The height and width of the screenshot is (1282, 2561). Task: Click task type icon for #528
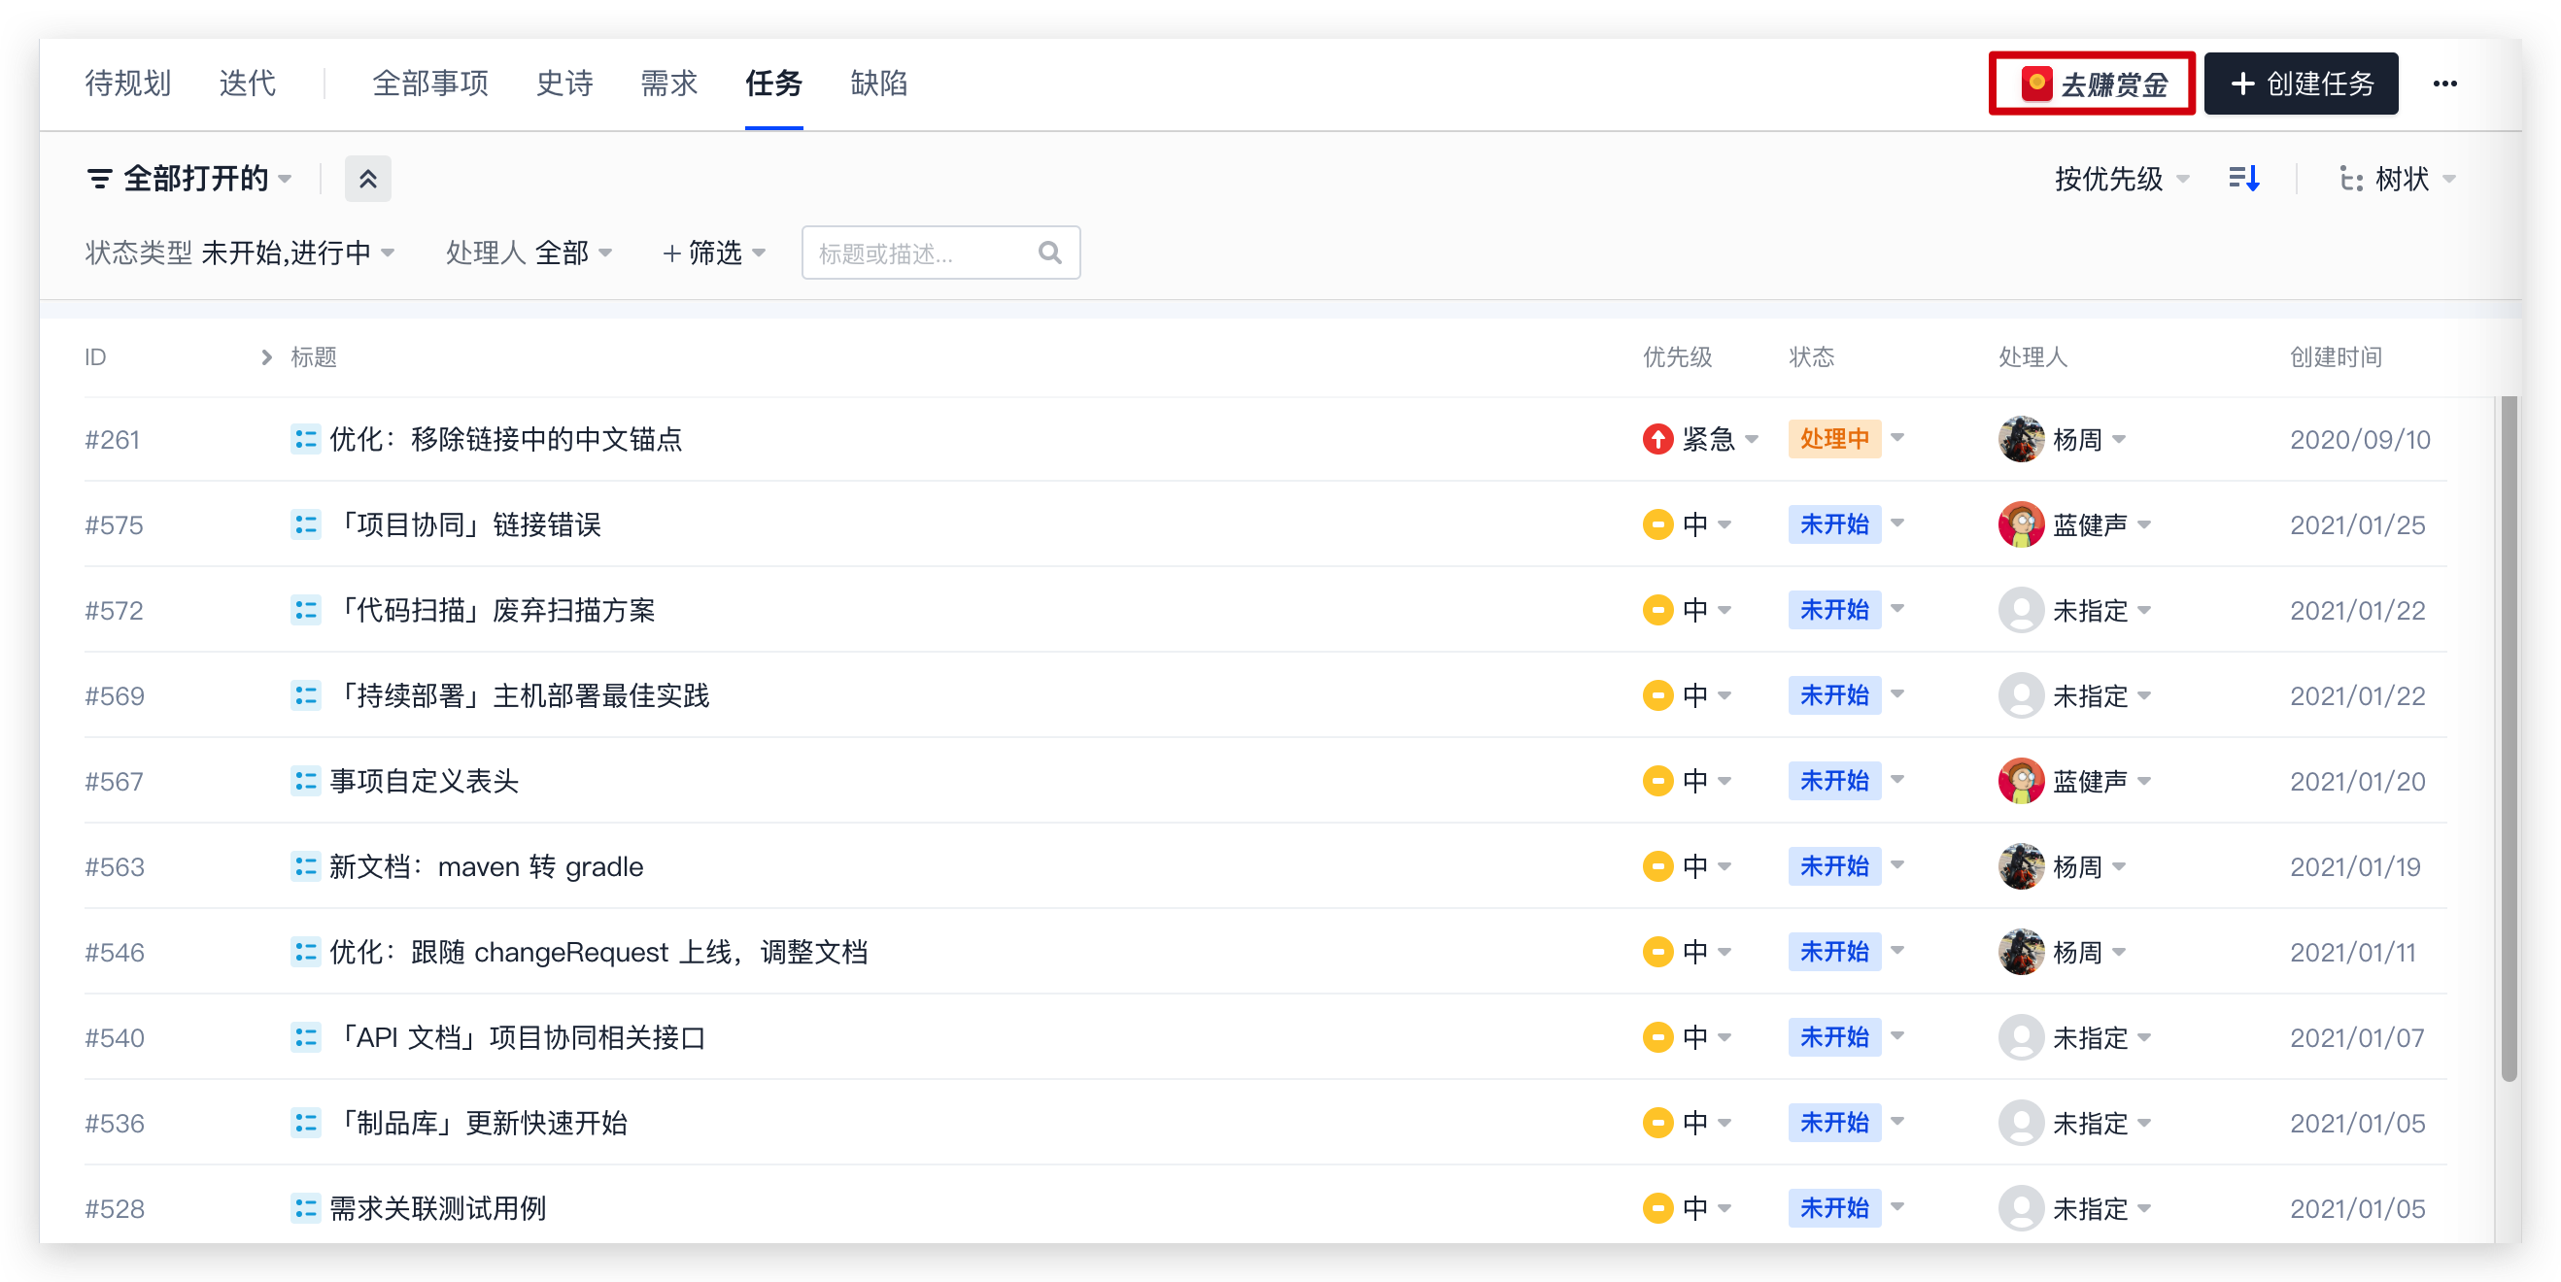click(x=305, y=1208)
